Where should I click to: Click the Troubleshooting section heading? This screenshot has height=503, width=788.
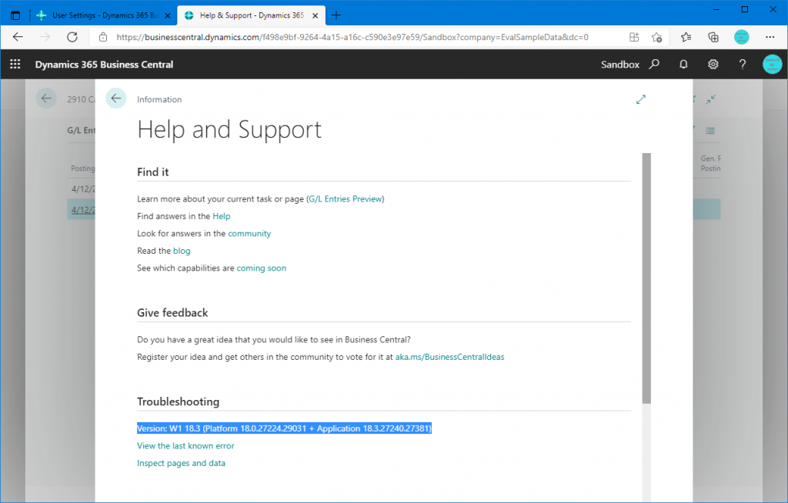coord(178,401)
